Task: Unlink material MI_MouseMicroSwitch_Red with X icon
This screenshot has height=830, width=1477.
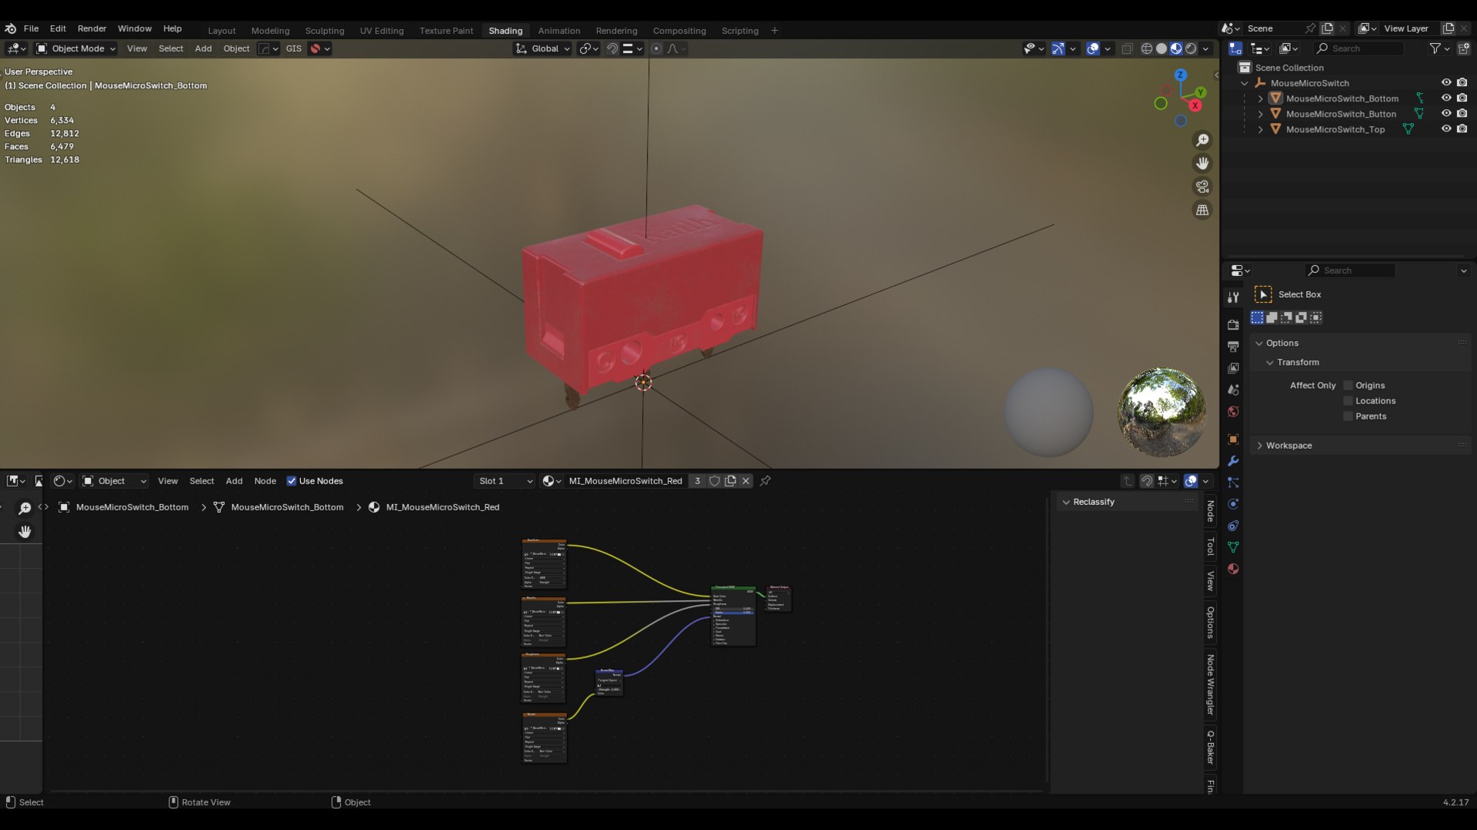Action: pos(745,481)
